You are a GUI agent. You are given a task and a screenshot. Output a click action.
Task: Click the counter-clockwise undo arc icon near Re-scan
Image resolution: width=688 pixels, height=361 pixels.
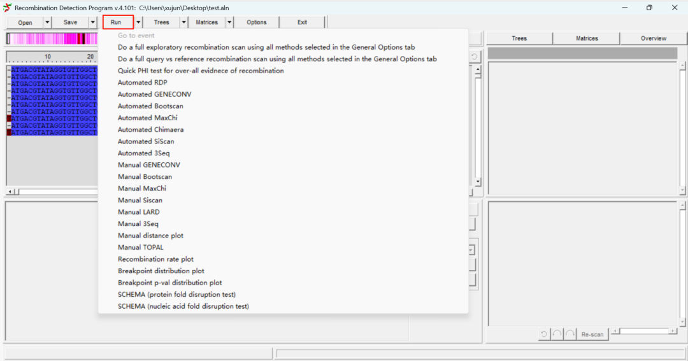(x=557, y=334)
